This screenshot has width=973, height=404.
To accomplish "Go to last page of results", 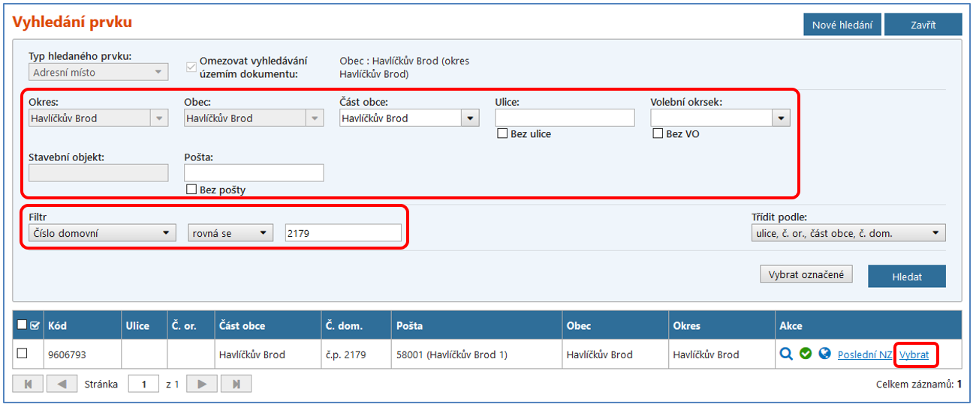I will 236,385.
